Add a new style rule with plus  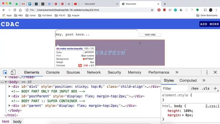click(215, 89)
